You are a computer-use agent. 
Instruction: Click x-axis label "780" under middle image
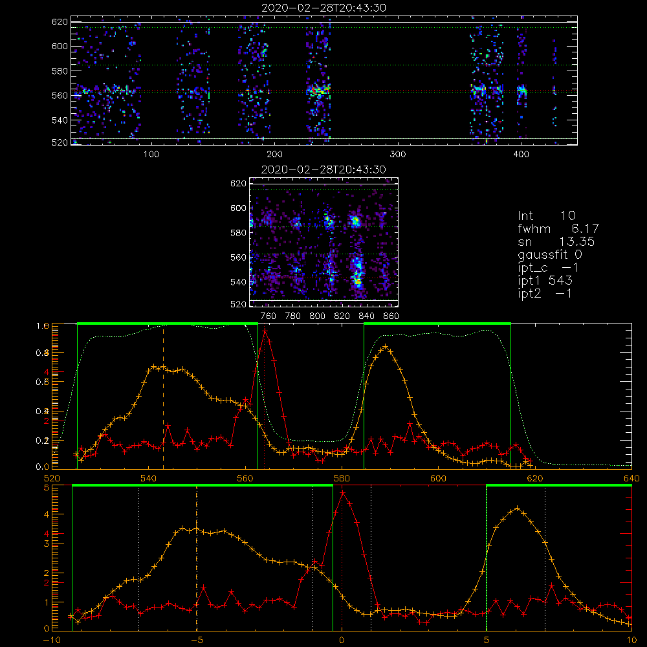(293, 316)
